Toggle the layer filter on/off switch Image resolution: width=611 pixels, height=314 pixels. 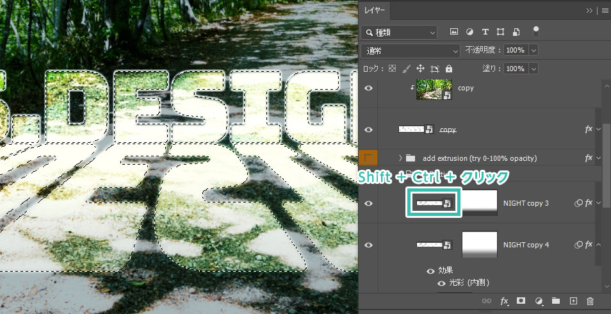point(536,31)
